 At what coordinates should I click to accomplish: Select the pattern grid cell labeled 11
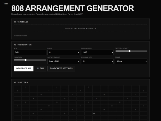(72, 95)
